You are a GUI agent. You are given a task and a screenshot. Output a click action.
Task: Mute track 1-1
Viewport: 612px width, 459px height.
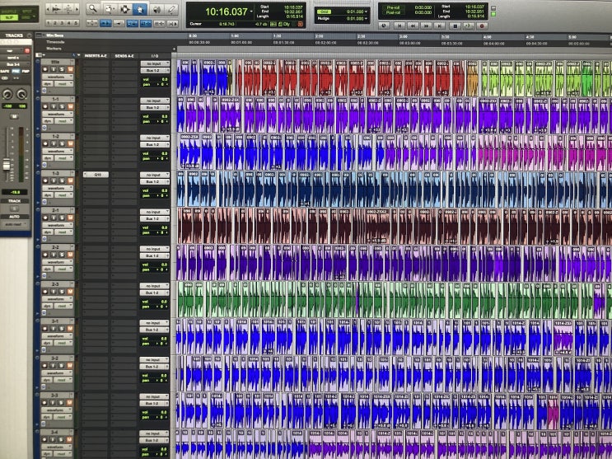pos(69,106)
